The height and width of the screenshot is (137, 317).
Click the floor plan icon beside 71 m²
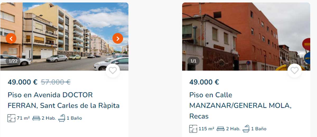11,118
